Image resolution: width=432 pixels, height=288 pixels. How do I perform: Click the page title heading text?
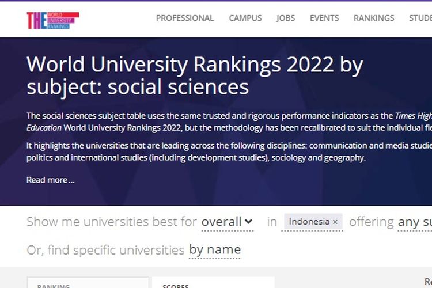tap(195, 75)
